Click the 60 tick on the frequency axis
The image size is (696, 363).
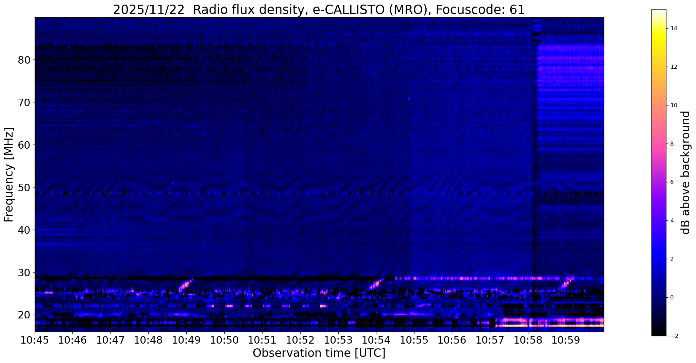click(x=24, y=145)
